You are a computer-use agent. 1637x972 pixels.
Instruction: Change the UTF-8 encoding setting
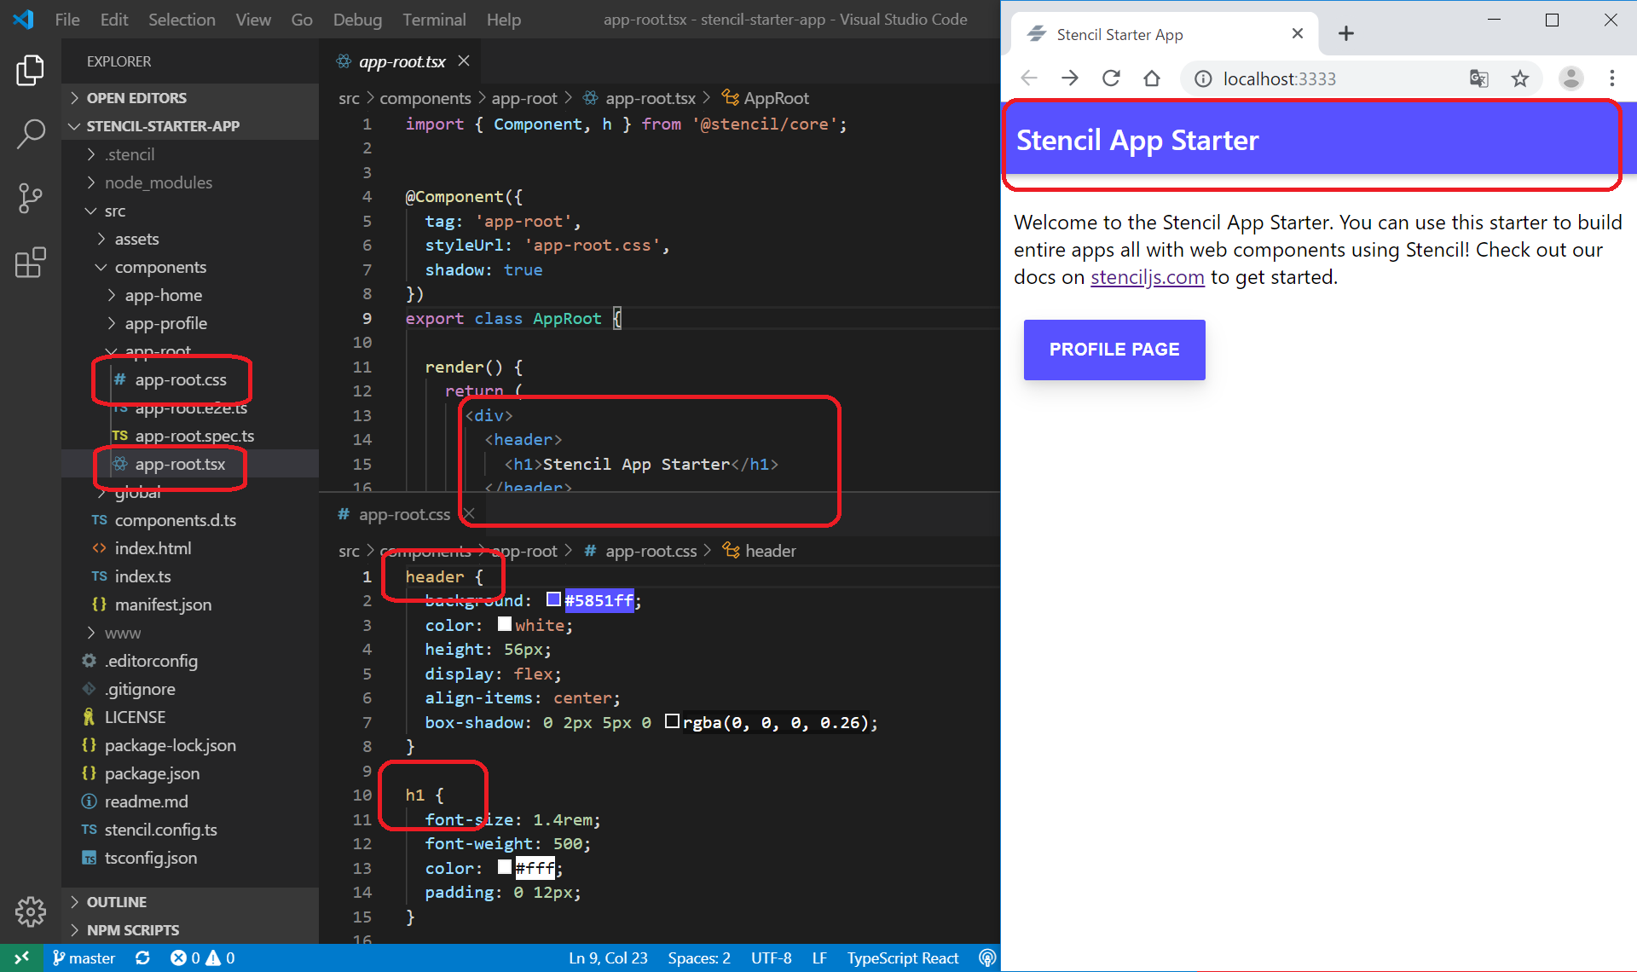(771, 958)
